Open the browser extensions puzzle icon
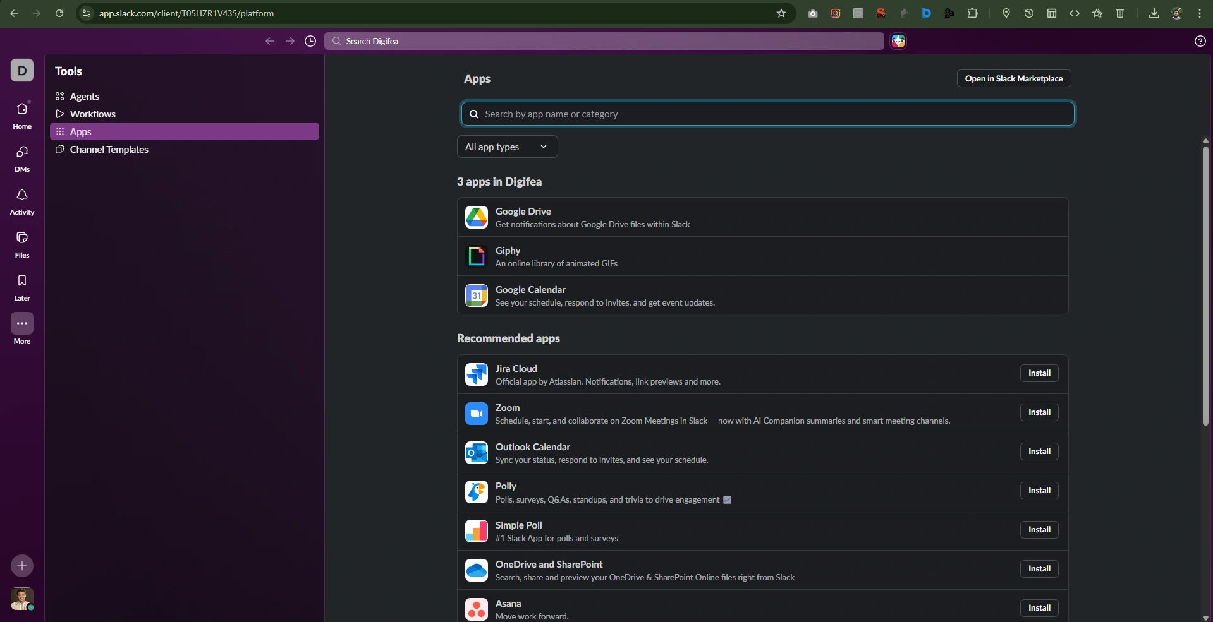Image resolution: width=1213 pixels, height=622 pixels. pos(972,13)
